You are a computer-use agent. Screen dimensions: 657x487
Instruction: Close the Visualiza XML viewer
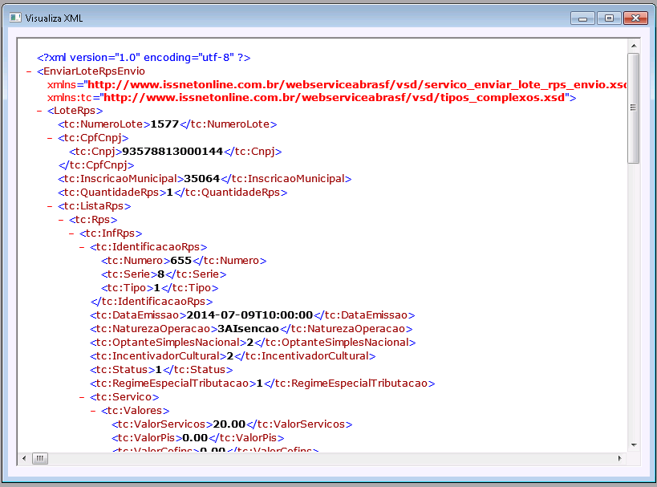point(635,17)
